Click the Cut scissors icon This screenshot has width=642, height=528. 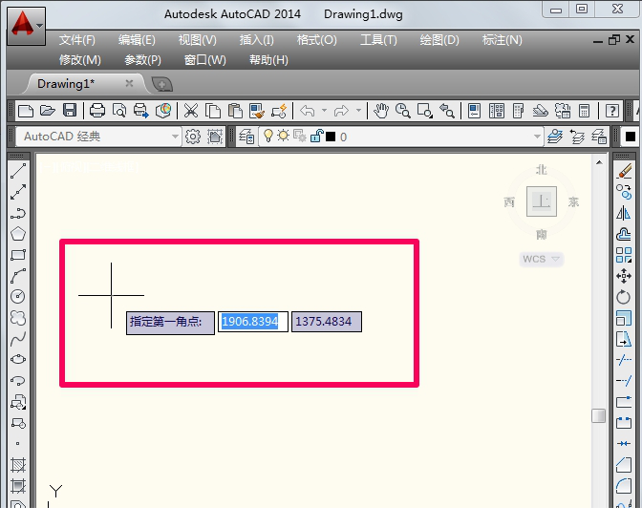191,111
